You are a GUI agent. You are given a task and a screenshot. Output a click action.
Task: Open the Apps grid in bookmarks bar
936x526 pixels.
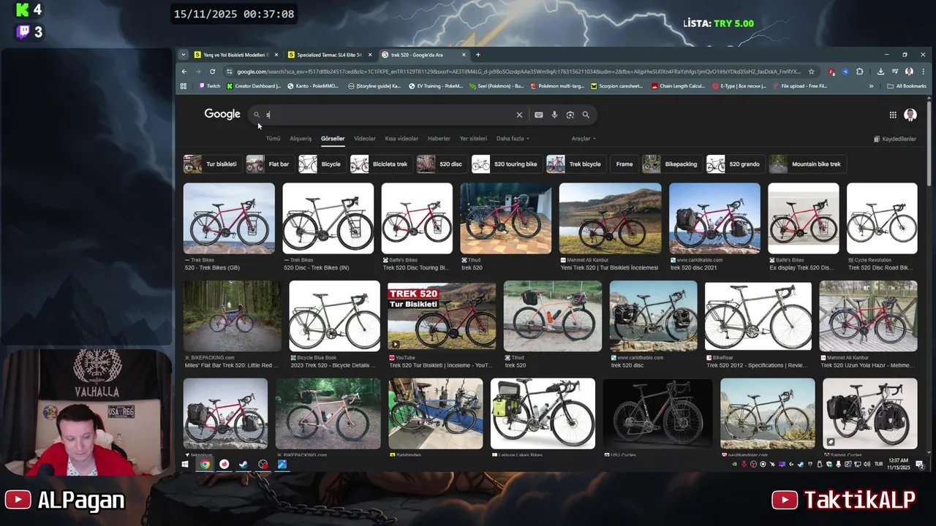(x=184, y=86)
